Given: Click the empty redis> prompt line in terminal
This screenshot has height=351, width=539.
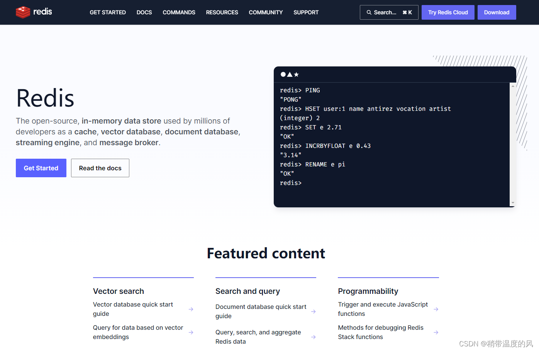Looking at the screenshot, I should [x=291, y=183].
